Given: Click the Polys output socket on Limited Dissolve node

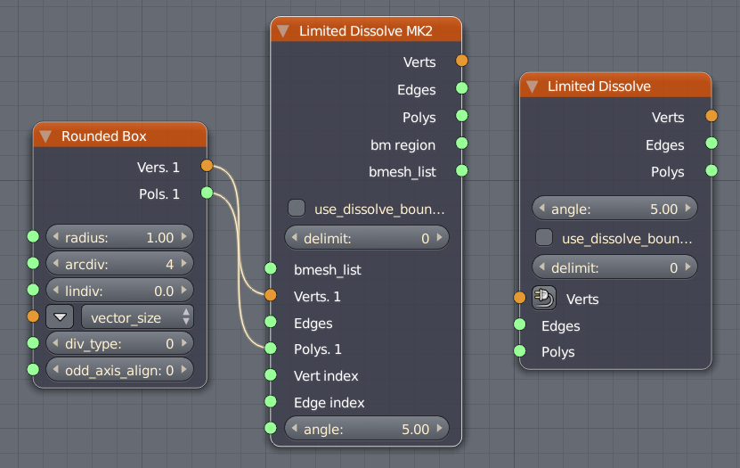Looking at the screenshot, I should 711,170.
